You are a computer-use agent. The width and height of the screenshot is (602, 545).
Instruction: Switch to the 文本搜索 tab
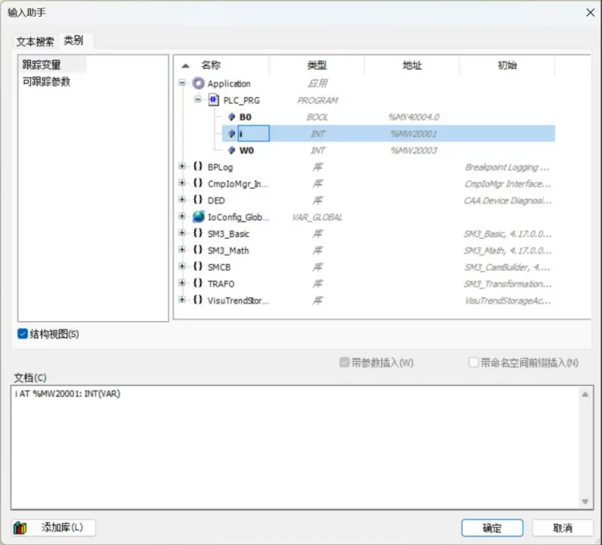pyautogui.click(x=35, y=42)
